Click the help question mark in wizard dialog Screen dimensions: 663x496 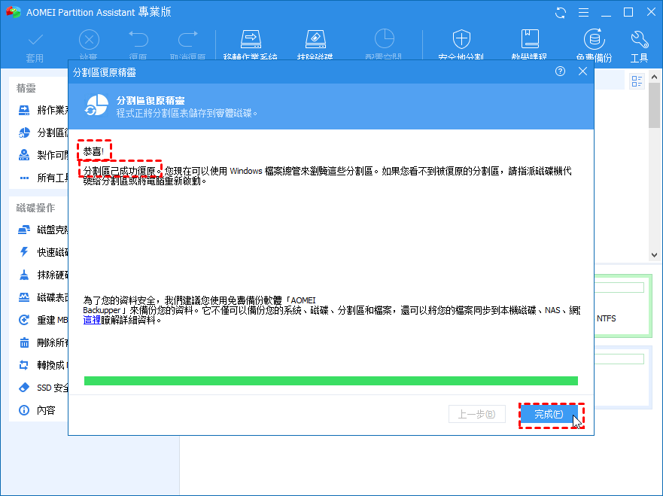point(560,72)
